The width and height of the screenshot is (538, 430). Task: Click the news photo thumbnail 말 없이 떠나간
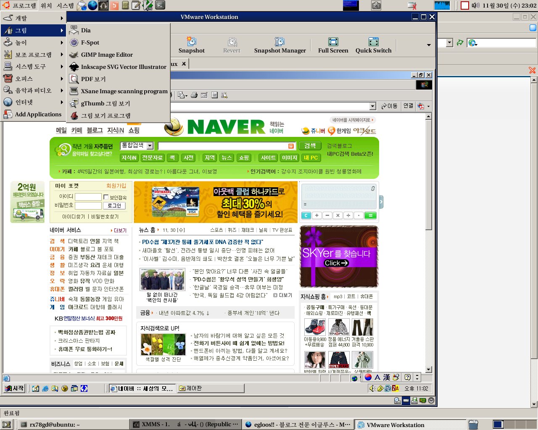tap(162, 279)
